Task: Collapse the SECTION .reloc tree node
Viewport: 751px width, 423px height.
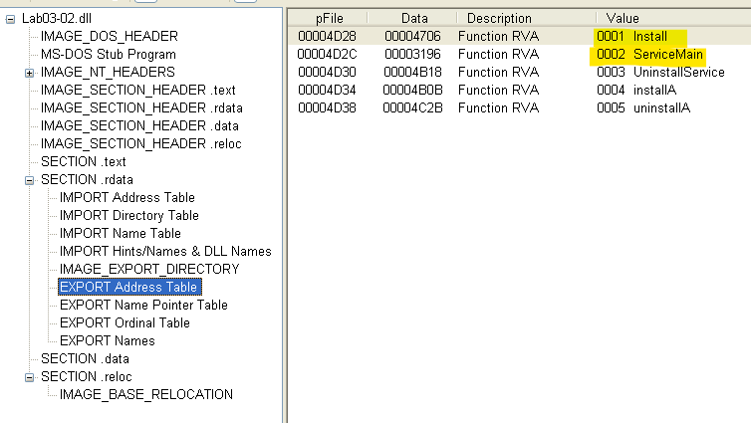Action: tap(29, 377)
